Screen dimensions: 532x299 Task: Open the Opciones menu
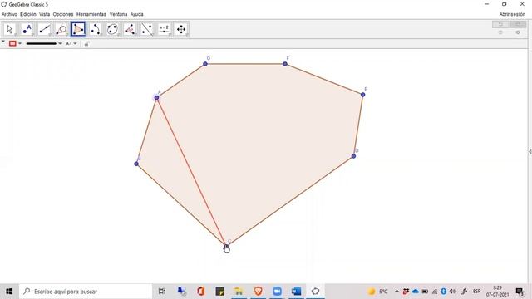(x=63, y=14)
